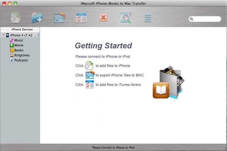The width and height of the screenshot is (227, 151).
Task: Click the Getting Started heading
Action: [103, 46]
